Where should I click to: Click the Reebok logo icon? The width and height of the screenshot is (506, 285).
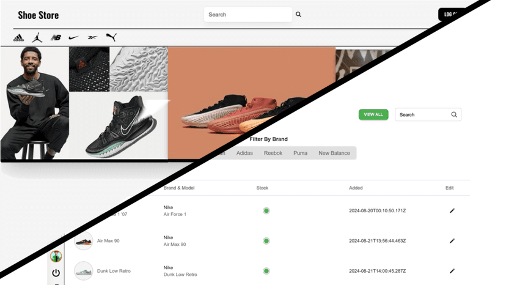(x=92, y=38)
